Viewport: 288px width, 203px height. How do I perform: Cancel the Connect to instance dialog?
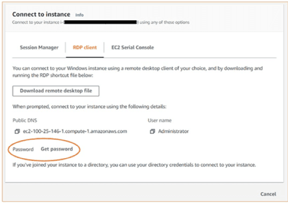coord(268,194)
